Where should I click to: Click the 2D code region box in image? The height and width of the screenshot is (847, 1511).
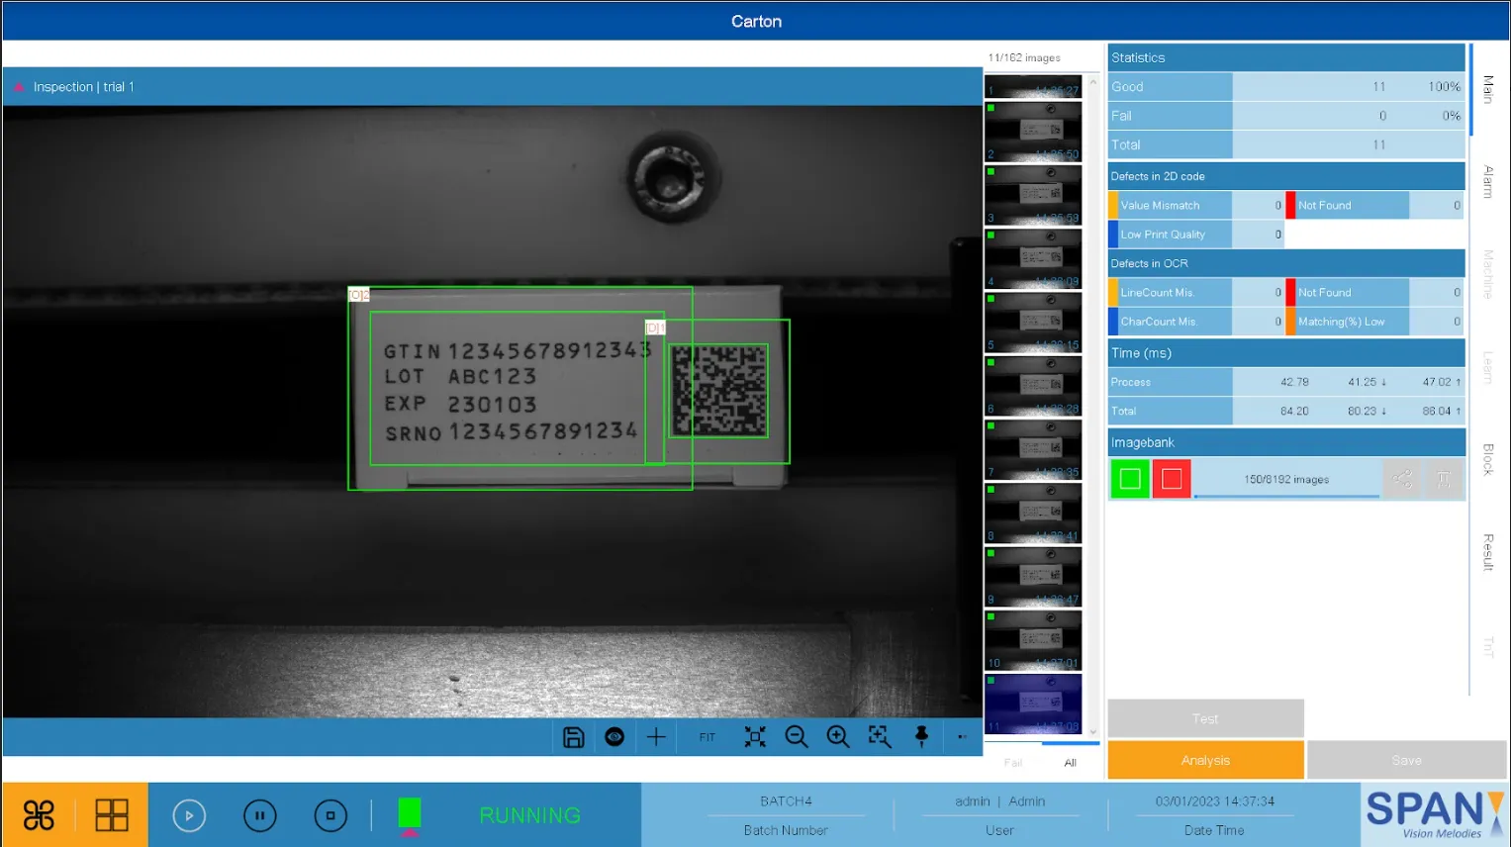[717, 391]
